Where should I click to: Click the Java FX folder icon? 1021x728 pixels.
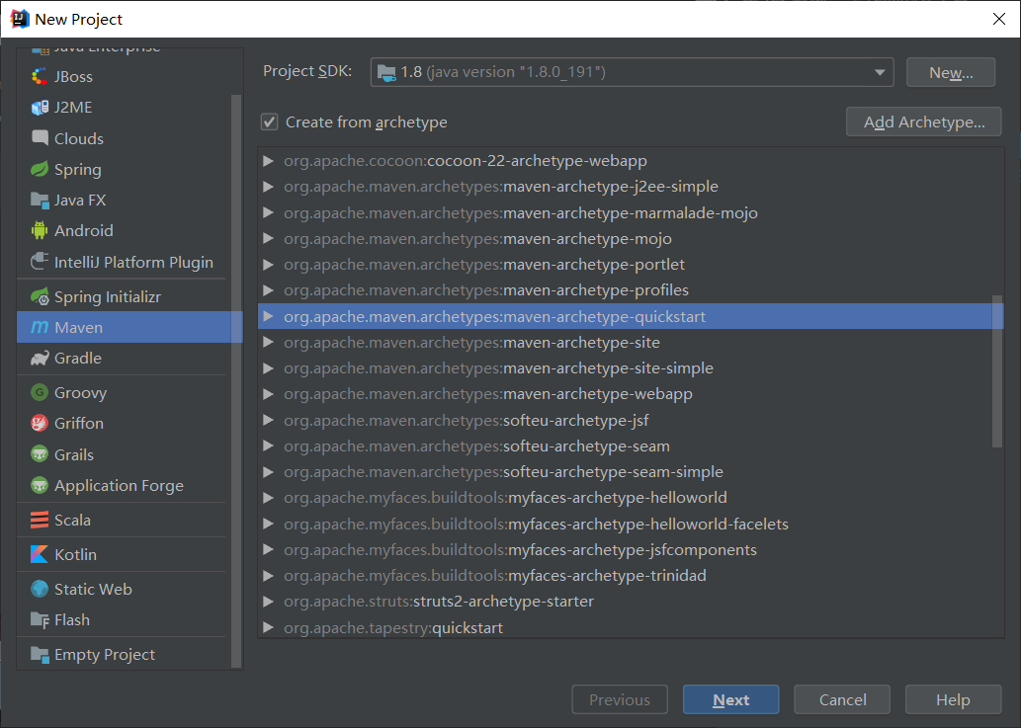40,201
